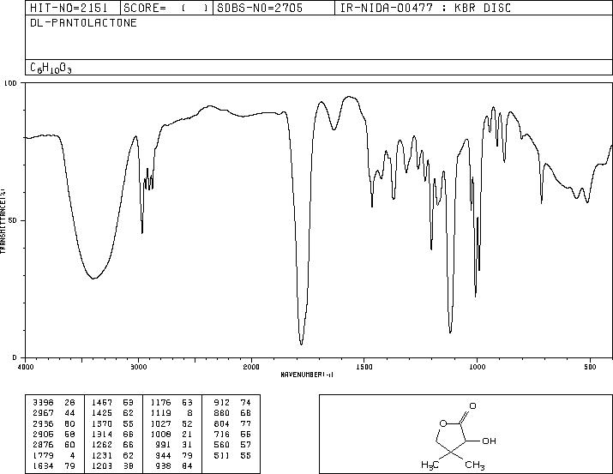Click peak table entry 1370
This screenshot has width=613, height=474.
coord(102,423)
